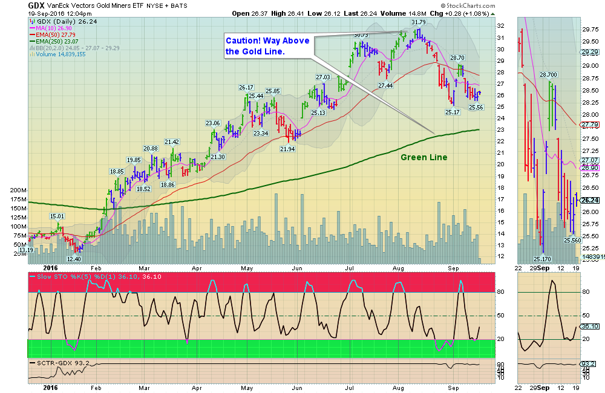Click the 26.17 price label
The width and height of the screenshot is (605, 393).
(246, 88)
